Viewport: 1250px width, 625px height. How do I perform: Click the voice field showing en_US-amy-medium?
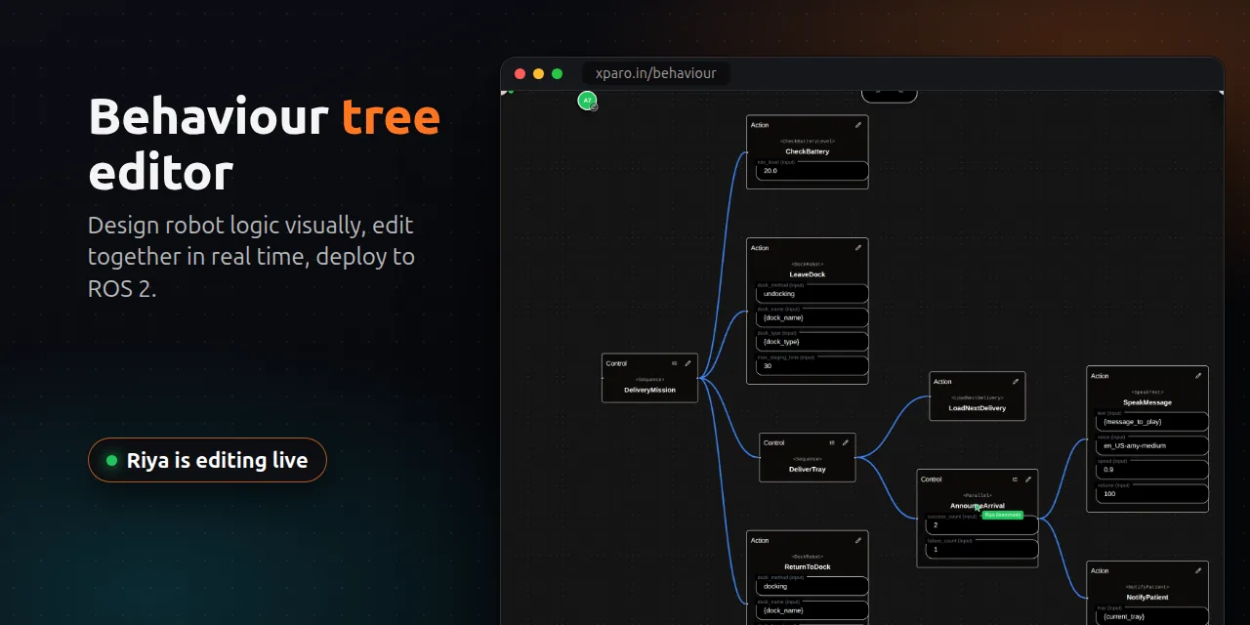(x=1152, y=445)
